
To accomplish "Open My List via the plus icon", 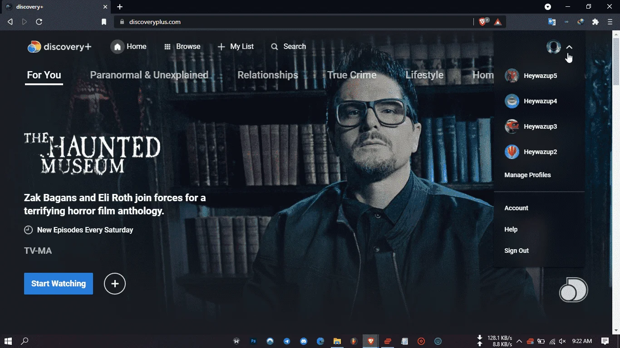I will (x=221, y=47).
